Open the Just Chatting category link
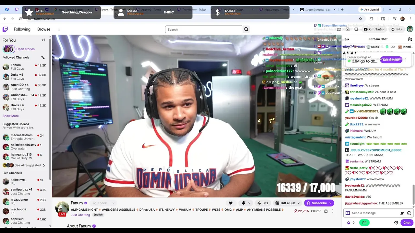 (80, 215)
